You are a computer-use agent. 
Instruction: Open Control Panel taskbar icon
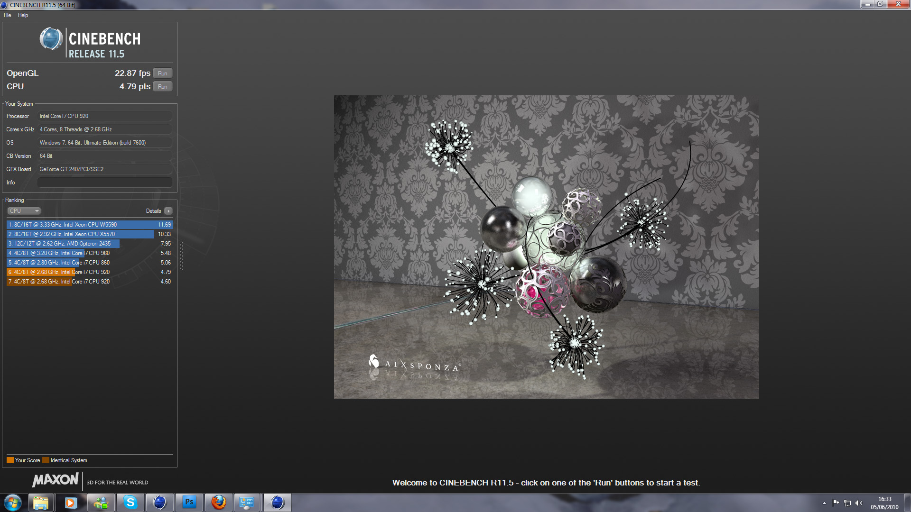247,503
